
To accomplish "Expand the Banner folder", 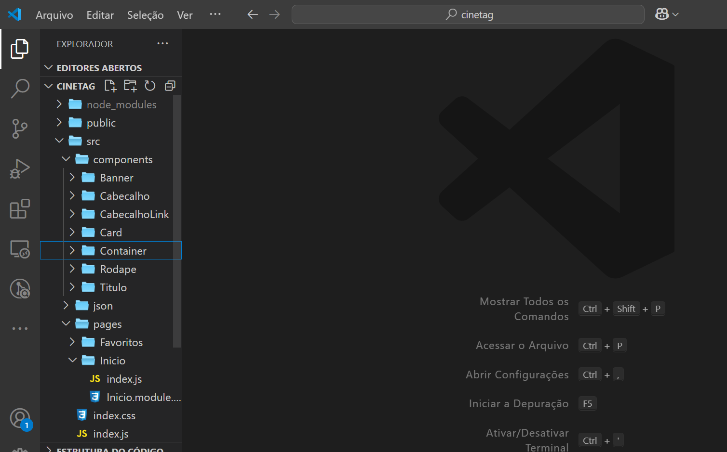I will click(107, 178).
